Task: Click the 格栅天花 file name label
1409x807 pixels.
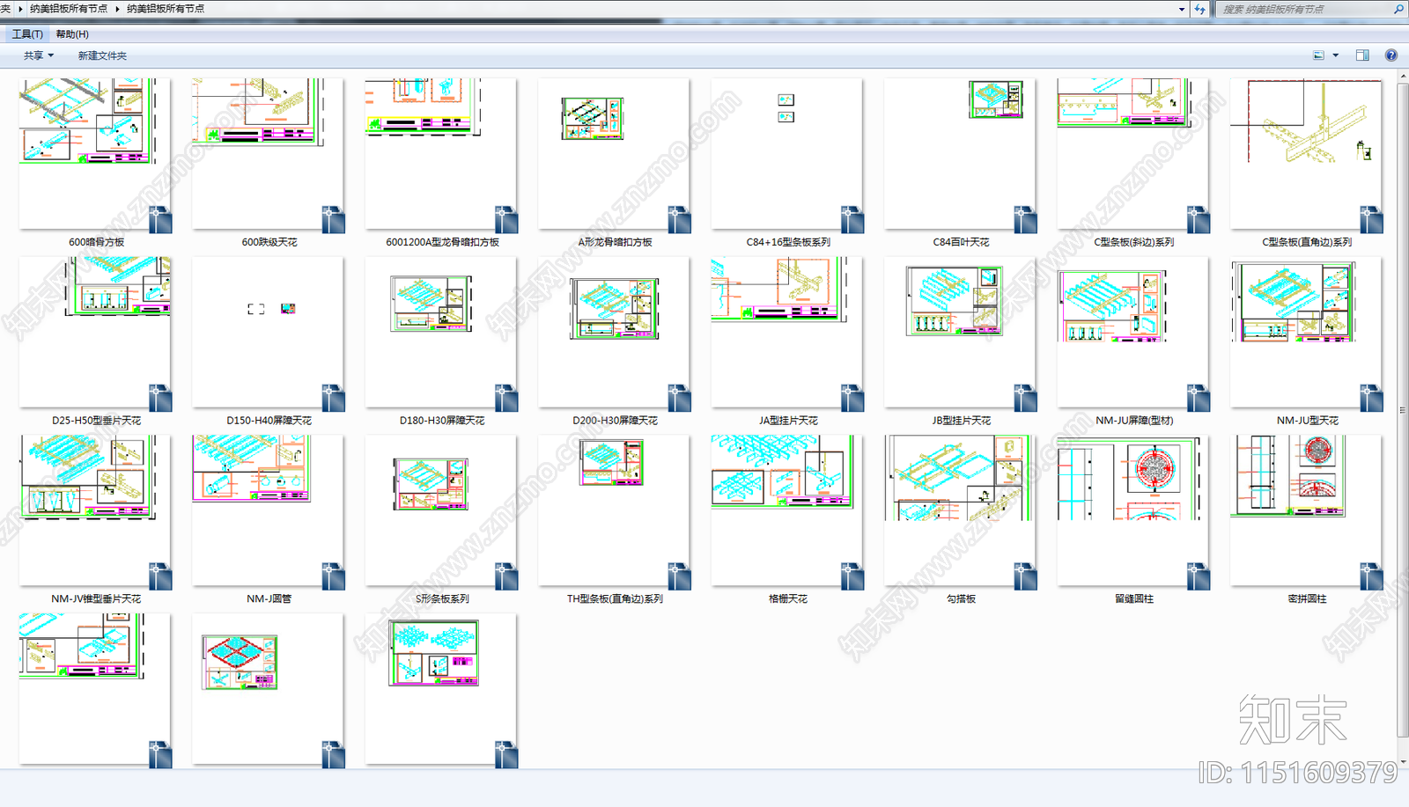Action: (x=787, y=598)
